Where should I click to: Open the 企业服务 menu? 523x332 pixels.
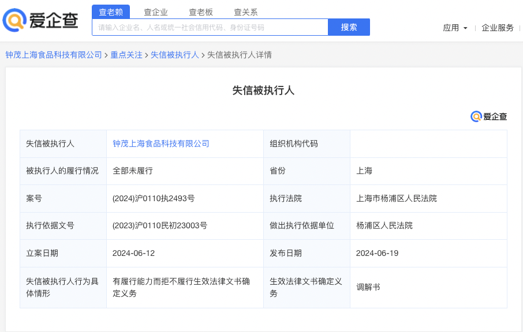[x=498, y=28]
